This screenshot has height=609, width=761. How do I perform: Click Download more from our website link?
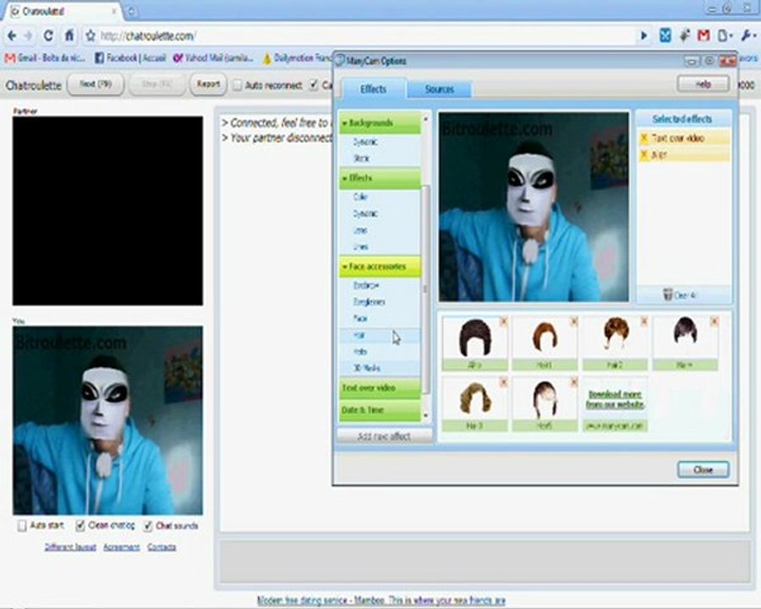[x=616, y=399]
